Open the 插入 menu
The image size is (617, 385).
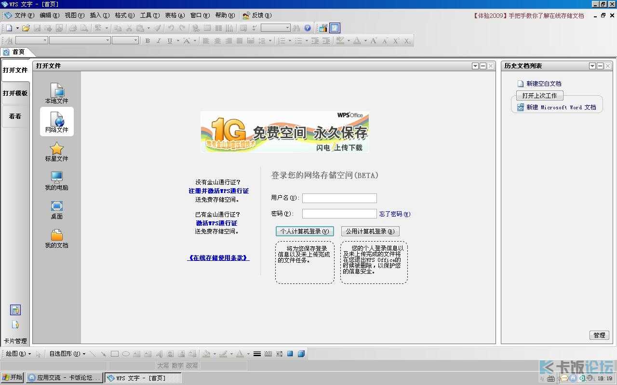pyautogui.click(x=99, y=15)
